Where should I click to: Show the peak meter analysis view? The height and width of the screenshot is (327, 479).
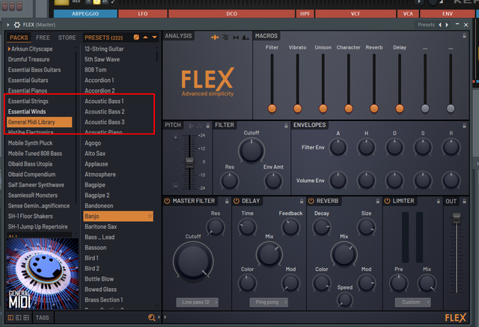245,37
